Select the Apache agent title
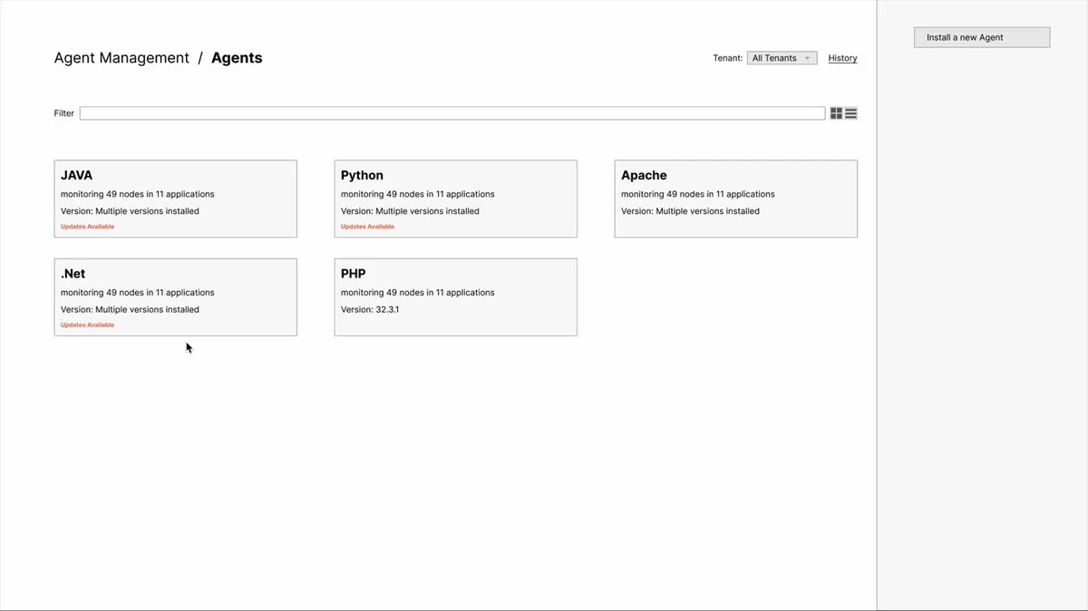The width and height of the screenshot is (1088, 611). click(x=644, y=175)
